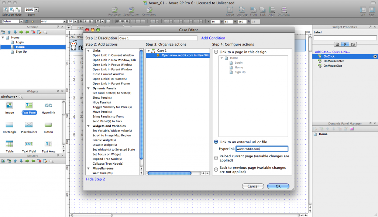The height and width of the screenshot is (217, 378).
Task: Toggle Bold text formatting button
Action: pyautogui.click(x=81, y=21)
